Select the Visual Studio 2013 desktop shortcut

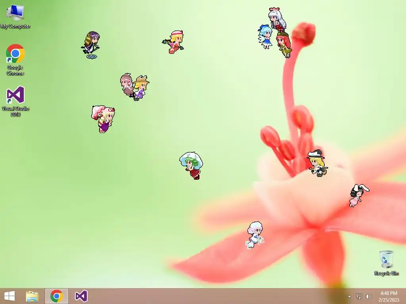coord(15,101)
